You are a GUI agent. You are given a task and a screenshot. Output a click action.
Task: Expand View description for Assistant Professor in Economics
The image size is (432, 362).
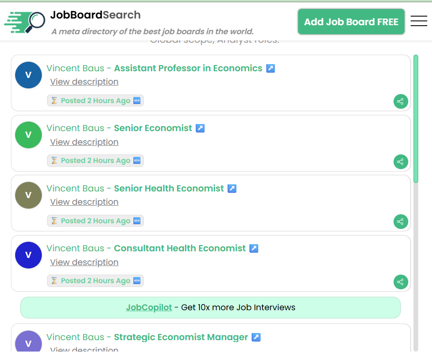[x=84, y=82]
